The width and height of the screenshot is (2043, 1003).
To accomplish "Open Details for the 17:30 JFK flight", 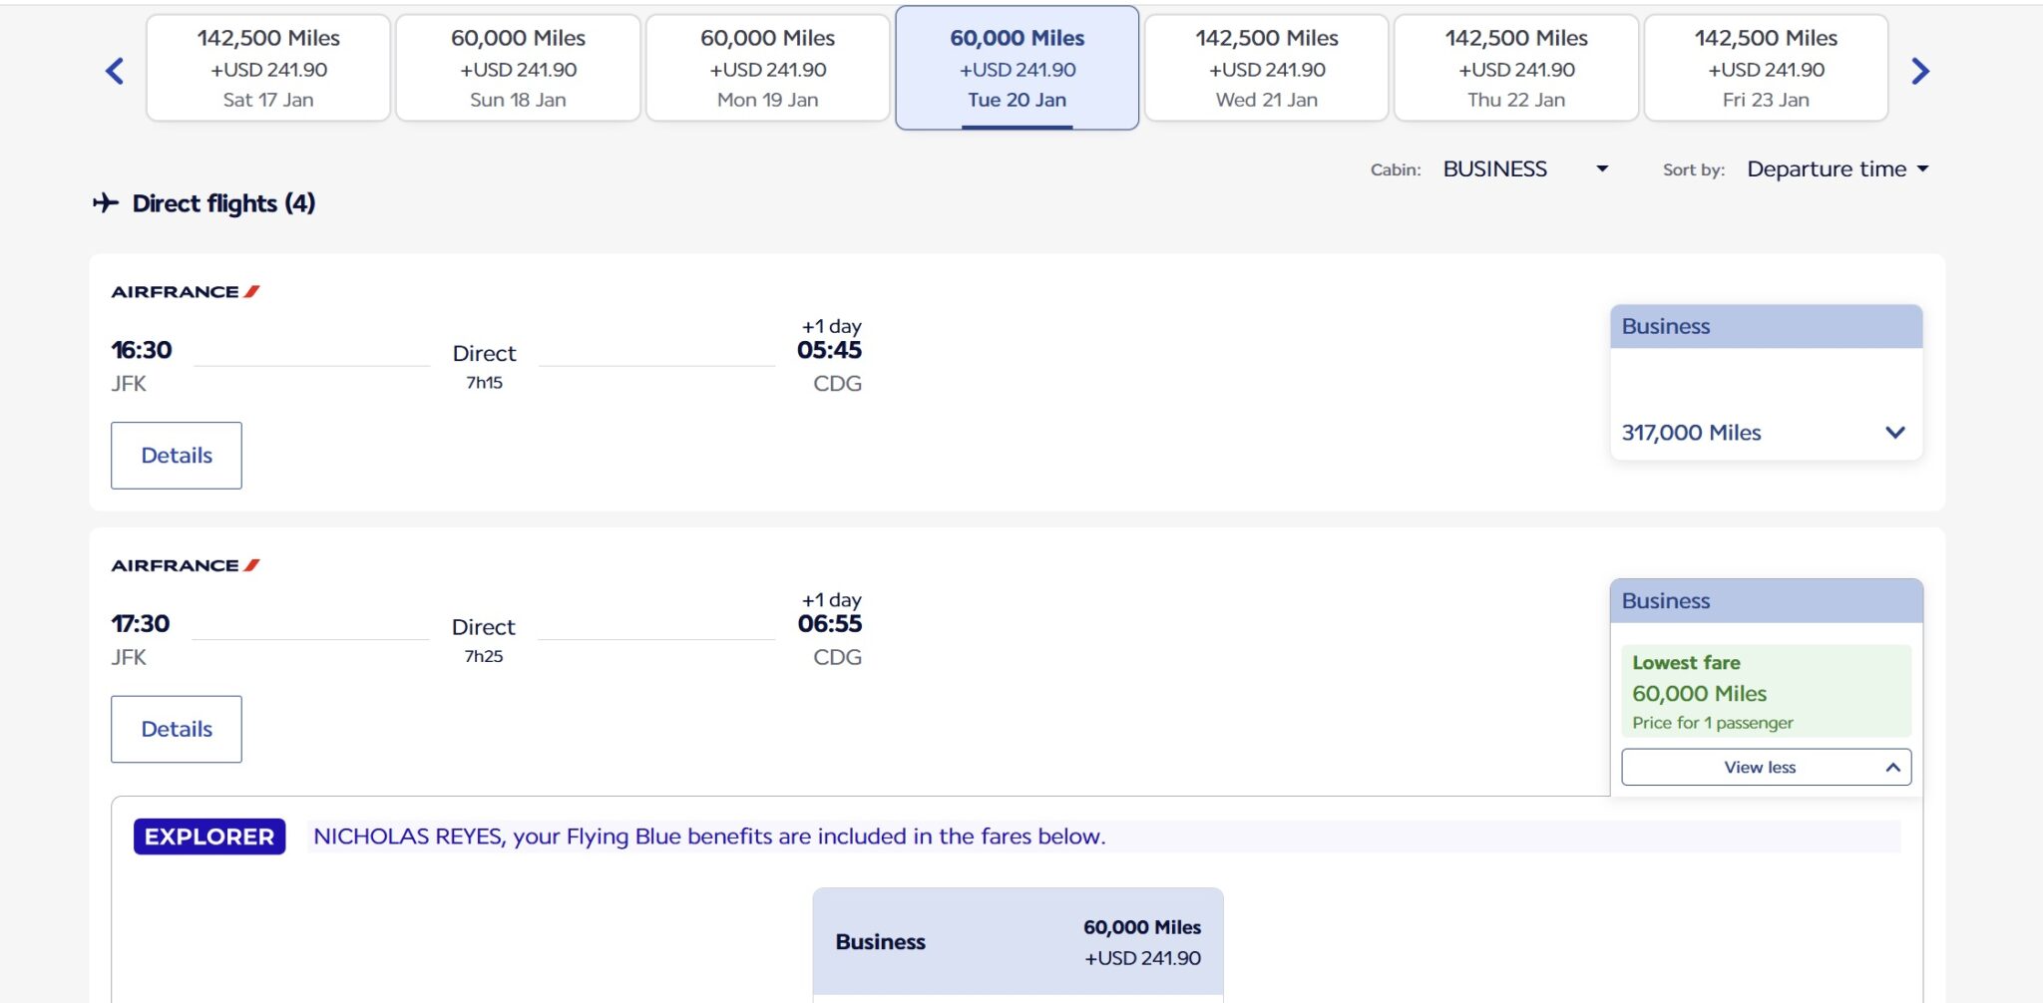I will [x=177, y=729].
